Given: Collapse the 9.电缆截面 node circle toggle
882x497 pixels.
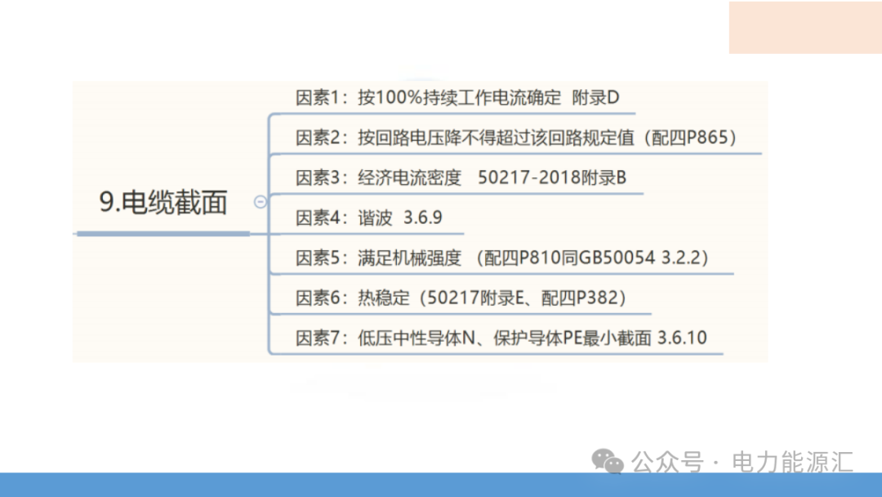Looking at the screenshot, I should point(260,202).
